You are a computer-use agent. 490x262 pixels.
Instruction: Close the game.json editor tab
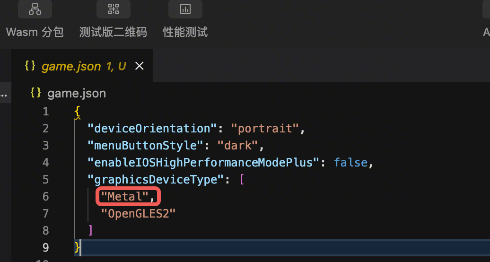click(140, 66)
